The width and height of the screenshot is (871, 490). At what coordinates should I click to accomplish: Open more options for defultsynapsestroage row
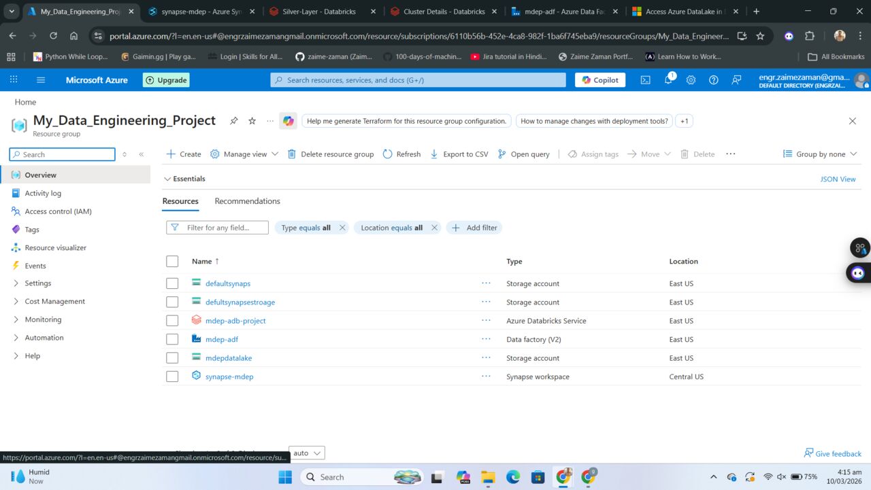(x=486, y=302)
